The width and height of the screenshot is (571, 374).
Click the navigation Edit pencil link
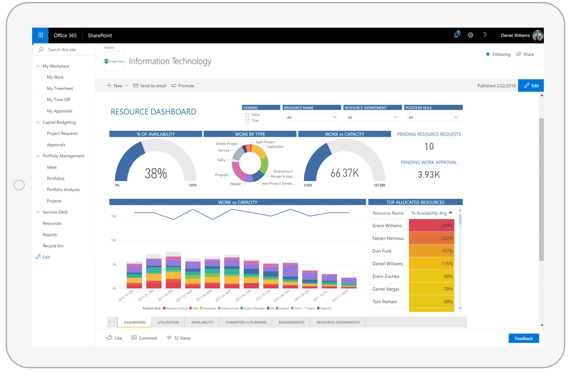click(43, 257)
